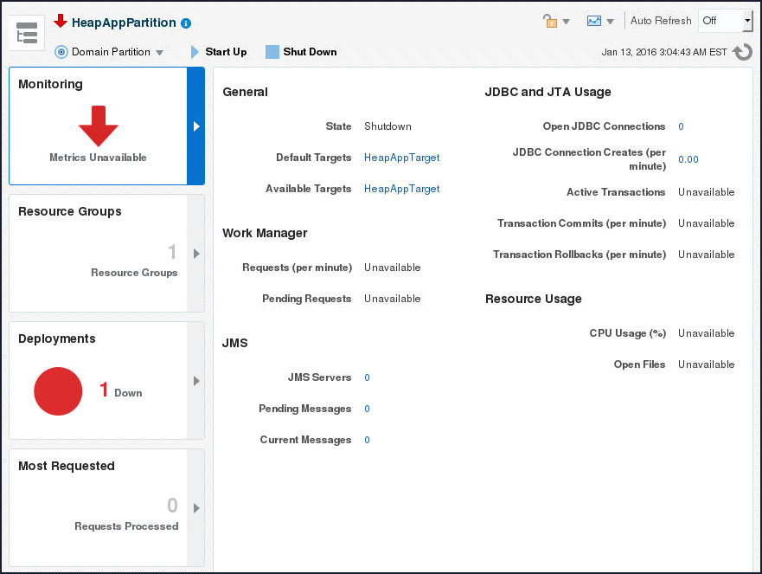Click the Start Up button
The width and height of the screenshot is (762, 574).
click(219, 52)
